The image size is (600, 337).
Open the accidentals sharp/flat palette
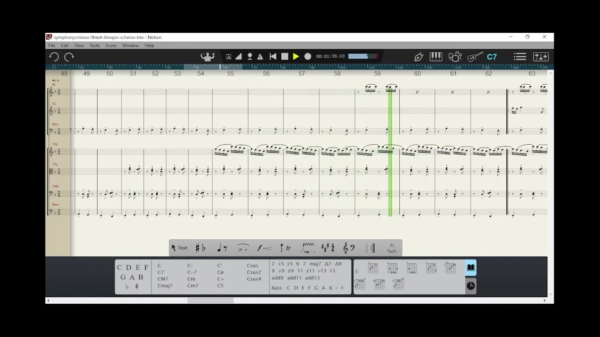(201, 248)
